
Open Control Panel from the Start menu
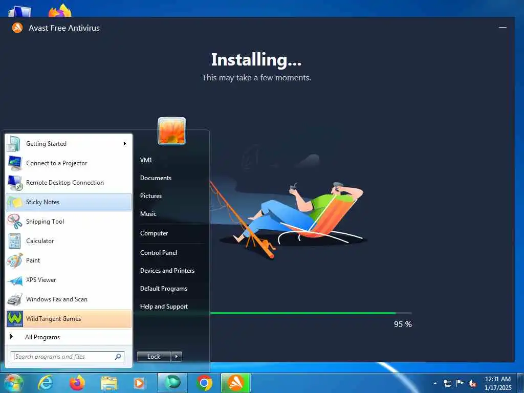(x=159, y=253)
